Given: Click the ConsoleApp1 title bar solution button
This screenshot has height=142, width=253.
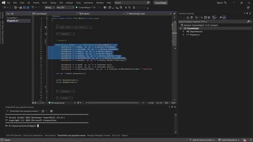Looking at the screenshot, I should [160, 3].
